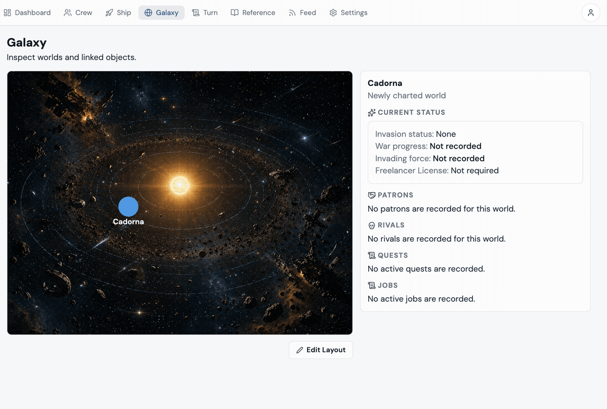Click the glowing sun on galaxy map
The width and height of the screenshot is (607, 409).
pos(180,186)
